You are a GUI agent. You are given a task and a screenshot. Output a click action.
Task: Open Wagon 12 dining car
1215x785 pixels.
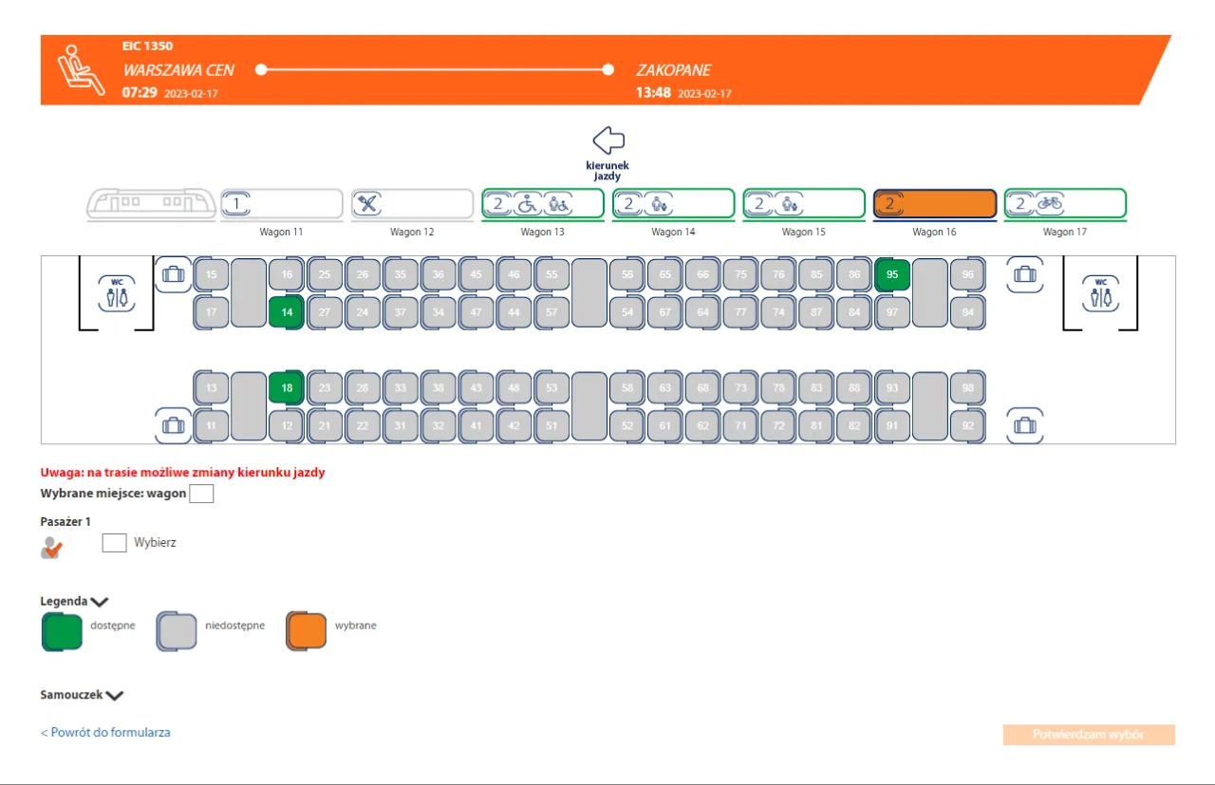[x=412, y=203]
